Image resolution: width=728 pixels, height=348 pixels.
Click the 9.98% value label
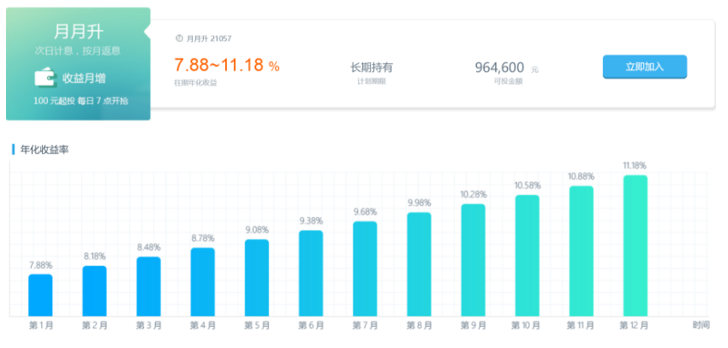(x=420, y=203)
